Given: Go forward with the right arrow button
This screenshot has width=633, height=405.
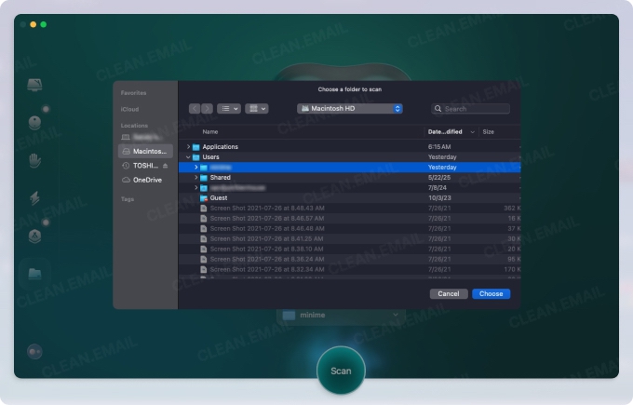Looking at the screenshot, I should (207, 109).
